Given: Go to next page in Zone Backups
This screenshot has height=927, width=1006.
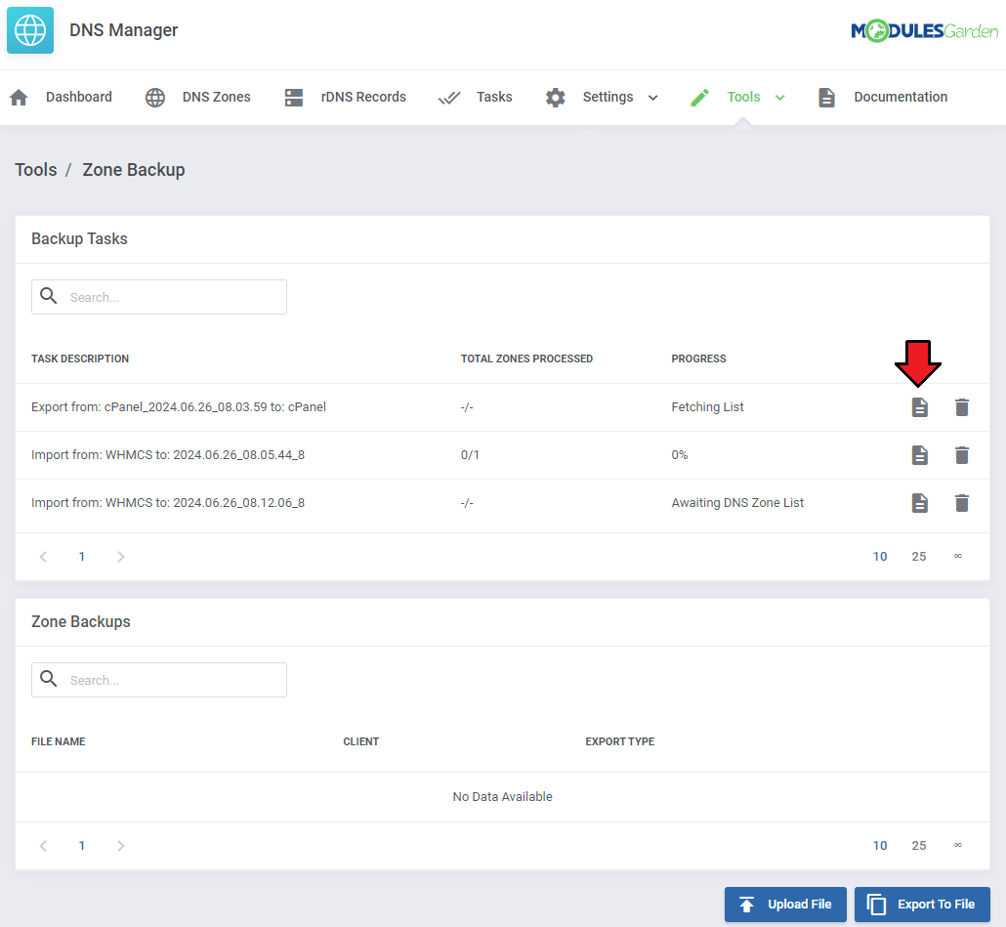Looking at the screenshot, I should pyautogui.click(x=120, y=846).
